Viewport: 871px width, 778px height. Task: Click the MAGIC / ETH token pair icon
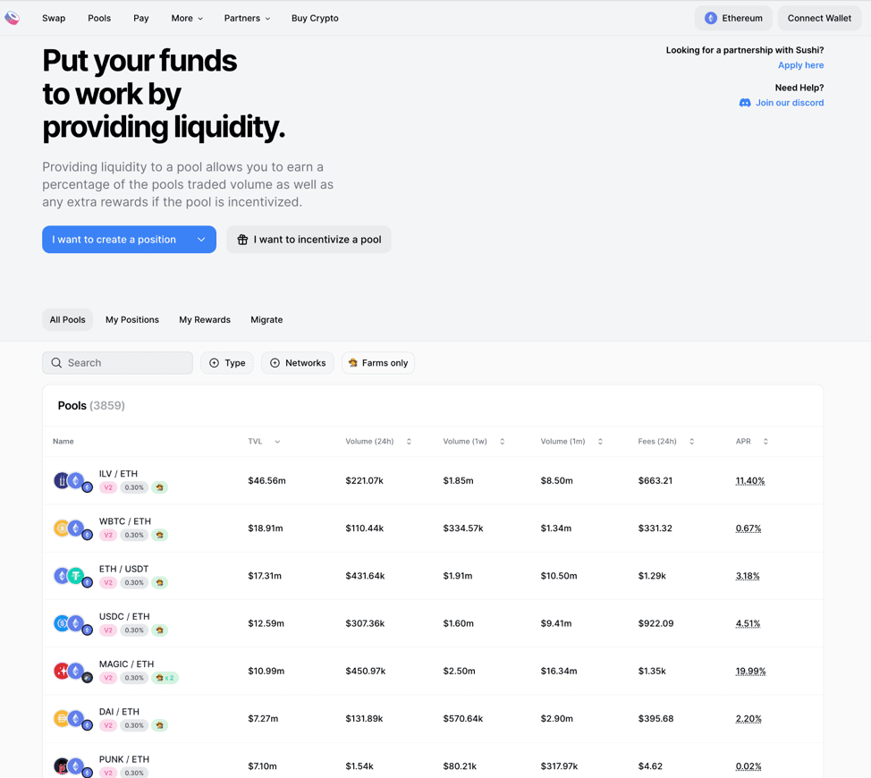coord(72,672)
